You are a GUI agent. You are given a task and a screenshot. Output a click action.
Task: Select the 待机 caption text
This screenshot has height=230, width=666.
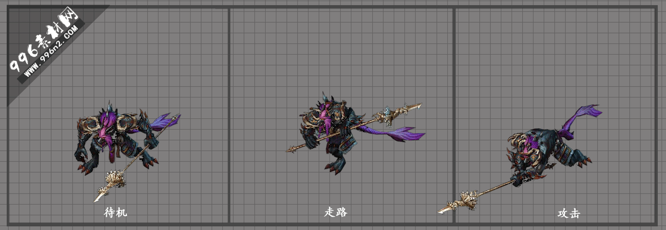[x=115, y=212]
